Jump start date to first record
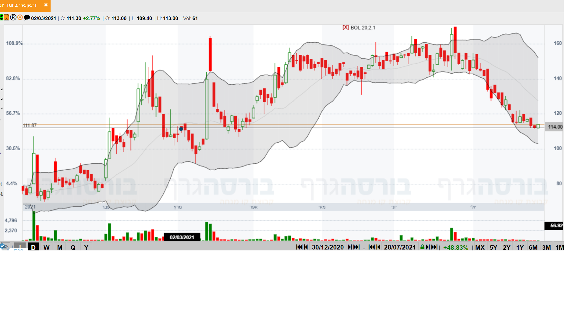Image resolution: width=585 pixels, height=329 pixels. tap(299, 247)
